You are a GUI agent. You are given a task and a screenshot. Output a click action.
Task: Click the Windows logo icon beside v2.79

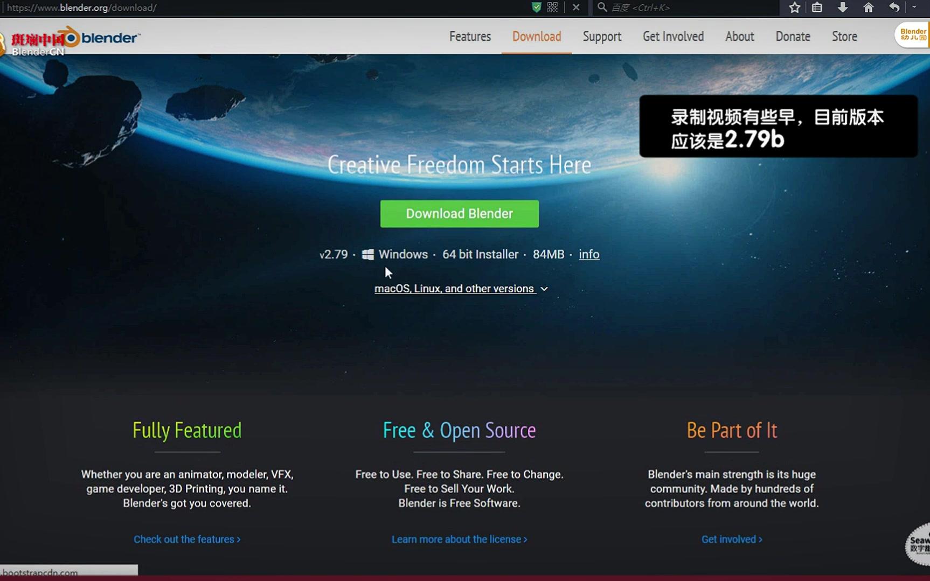[368, 255]
